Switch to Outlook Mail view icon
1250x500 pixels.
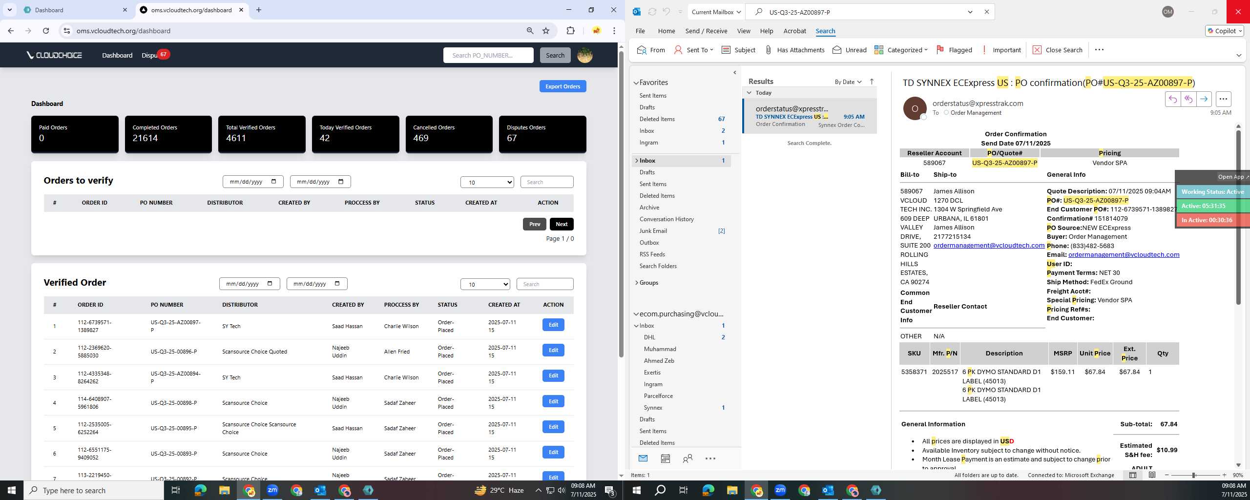tap(643, 458)
